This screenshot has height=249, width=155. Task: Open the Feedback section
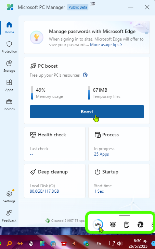click(x=9, y=216)
